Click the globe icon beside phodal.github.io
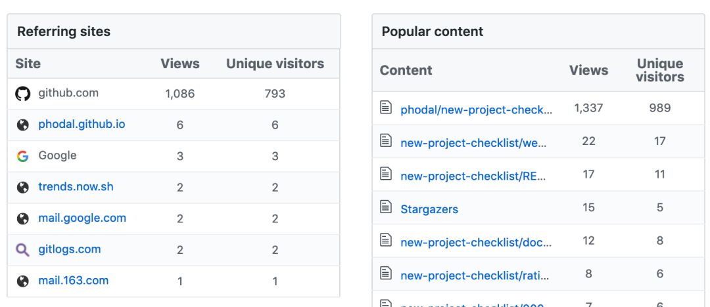The width and height of the screenshot is (710, 307). click(23, 125)
